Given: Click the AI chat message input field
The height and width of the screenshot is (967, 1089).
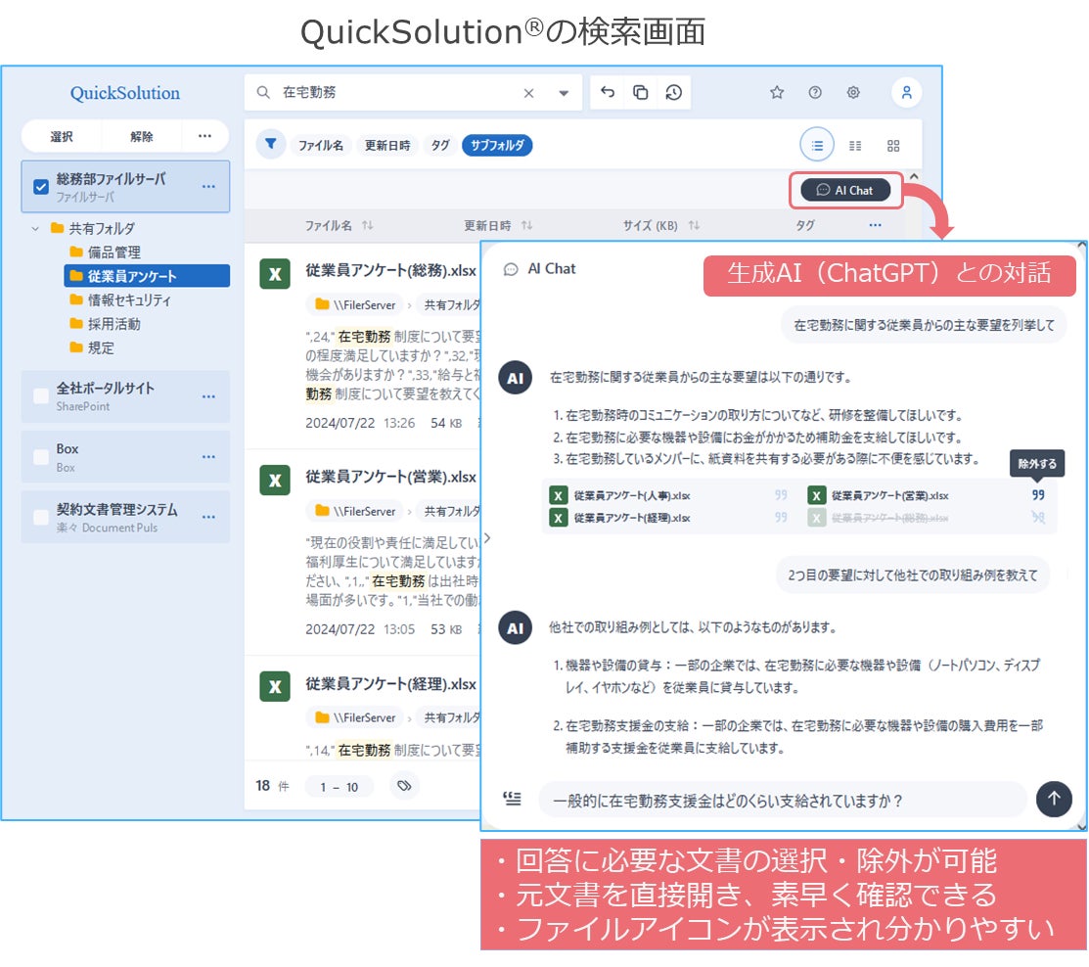Looking at the screenshot, I should [782, 801].
